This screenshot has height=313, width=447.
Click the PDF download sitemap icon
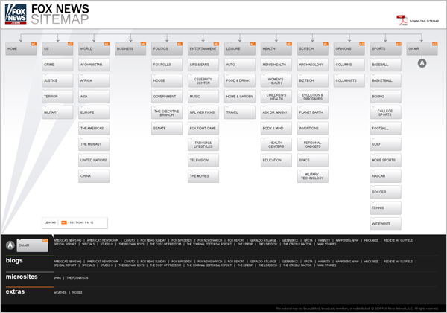point(402,21)
